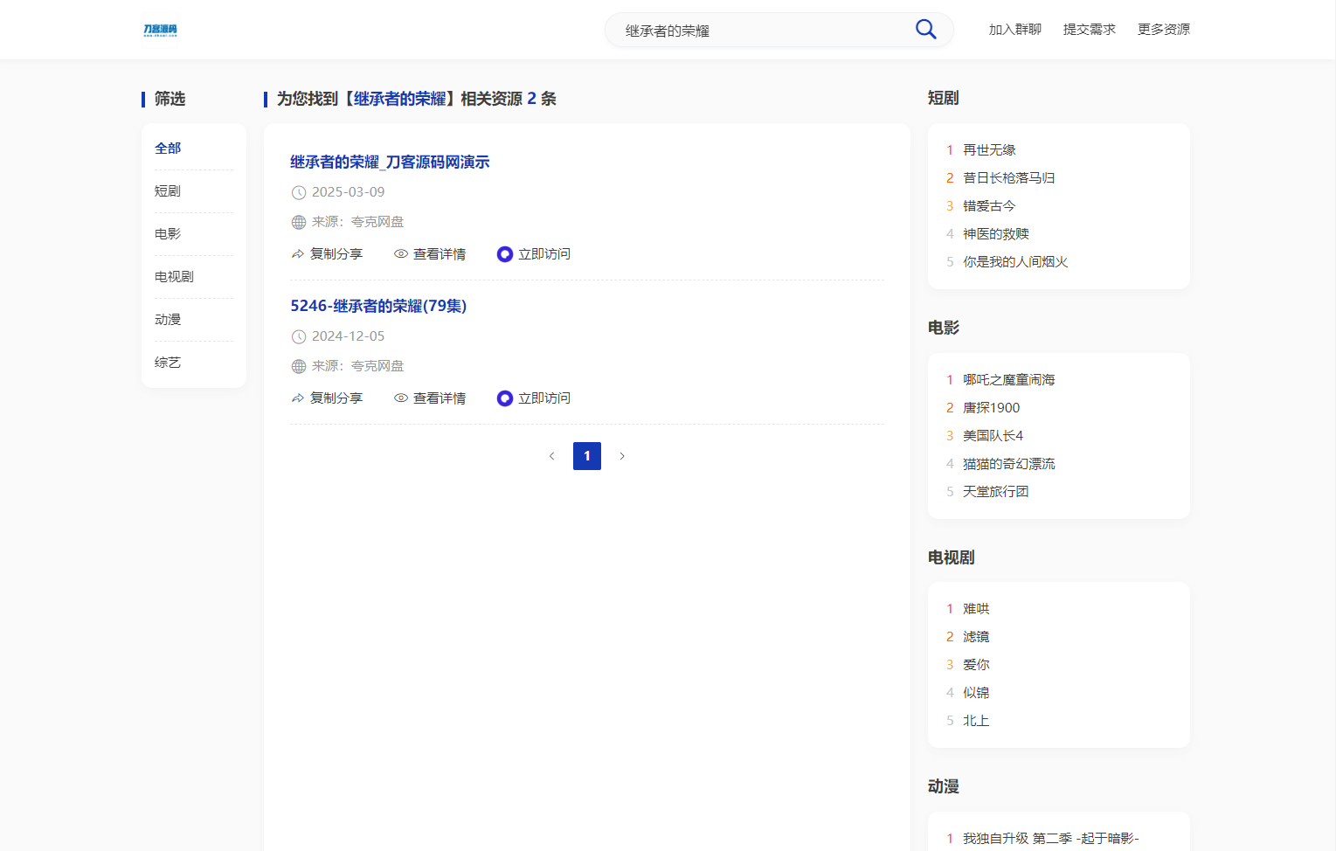Click the 提交需求 menu item
The width and height of the screenshot is (1336, 851).
[x=1089, y=29]
